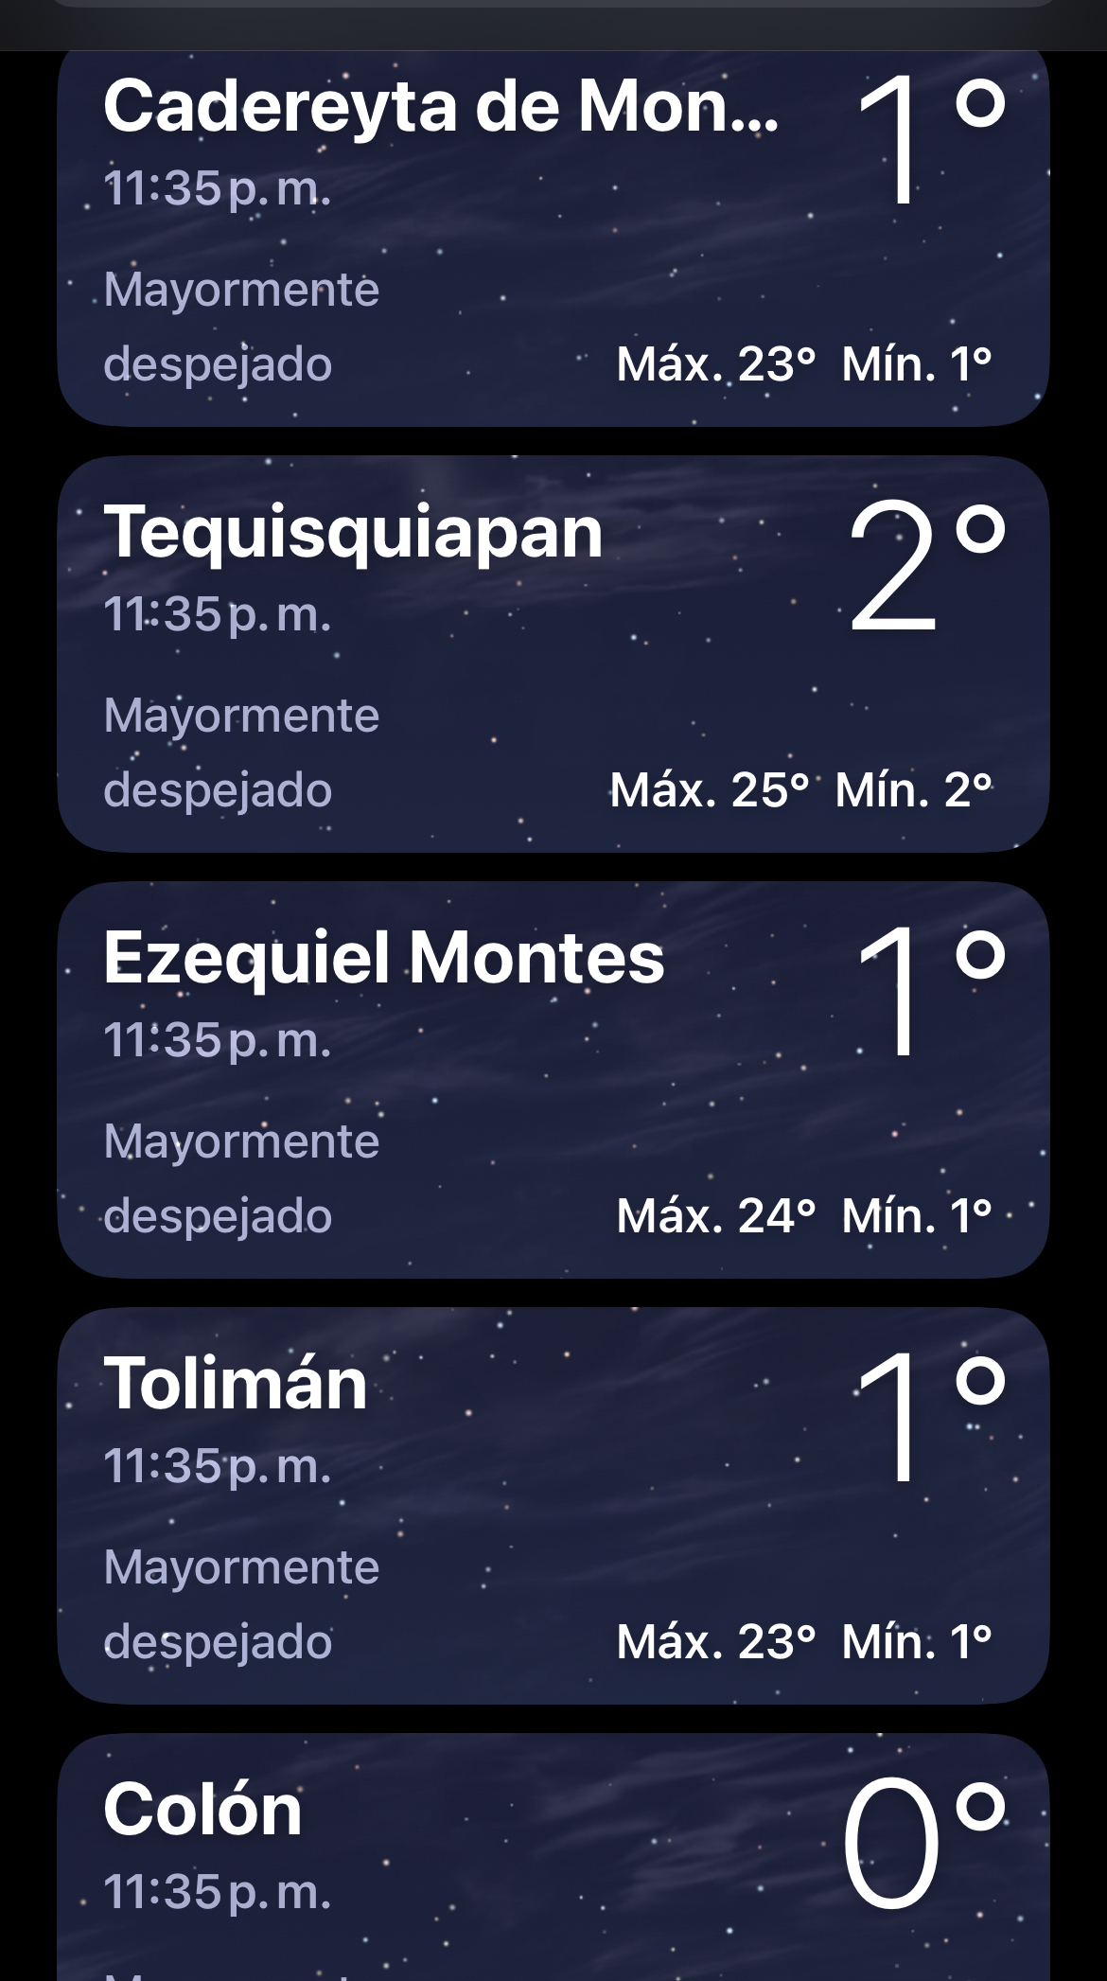Click Máx. 23° in the Cadereyta card
The image size is (1107, 1981).
click(x=715, y=363)
